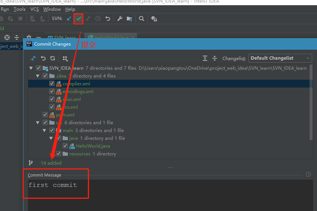Open the VCS menu

(34, 9)
